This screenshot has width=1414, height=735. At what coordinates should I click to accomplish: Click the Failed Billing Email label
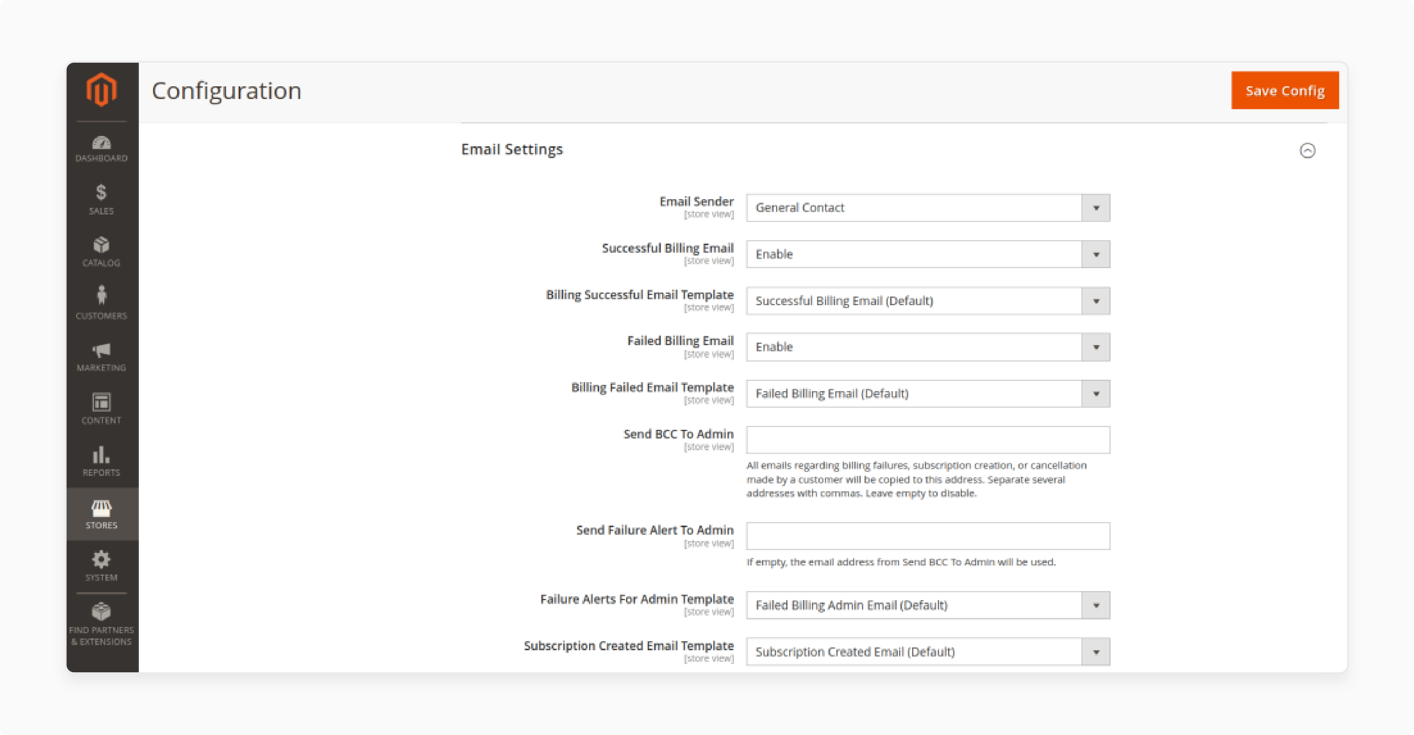click(x=680, y=341)
